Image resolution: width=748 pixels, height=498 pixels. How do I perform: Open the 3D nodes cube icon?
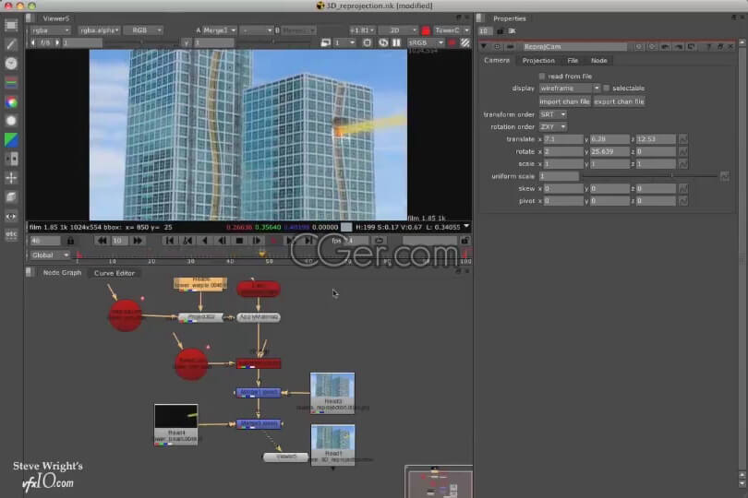click(x=11, y=196)
